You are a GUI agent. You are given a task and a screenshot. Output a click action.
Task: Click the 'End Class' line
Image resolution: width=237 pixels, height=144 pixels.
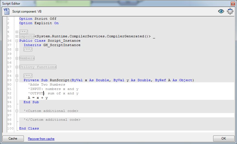29,128
